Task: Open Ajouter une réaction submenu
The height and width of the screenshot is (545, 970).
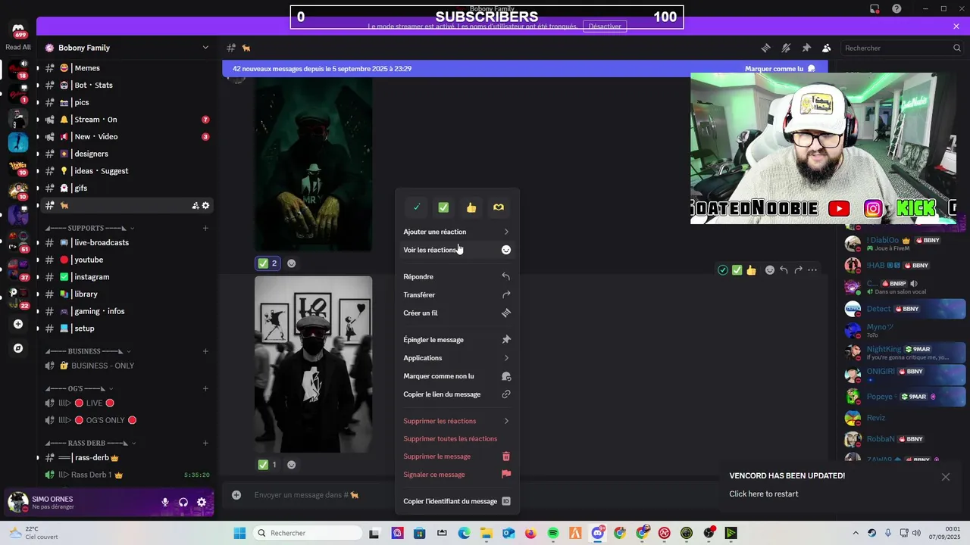Action: pyautogui.click(x=456, y=232)
